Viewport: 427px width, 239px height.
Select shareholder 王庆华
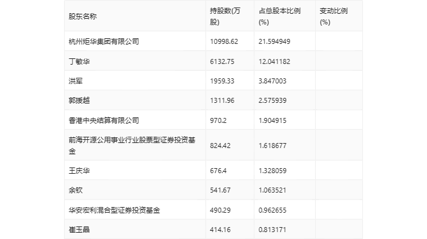tap(79, 171)
